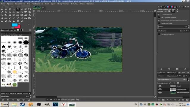Open the Файл menu

pos(3,4)
